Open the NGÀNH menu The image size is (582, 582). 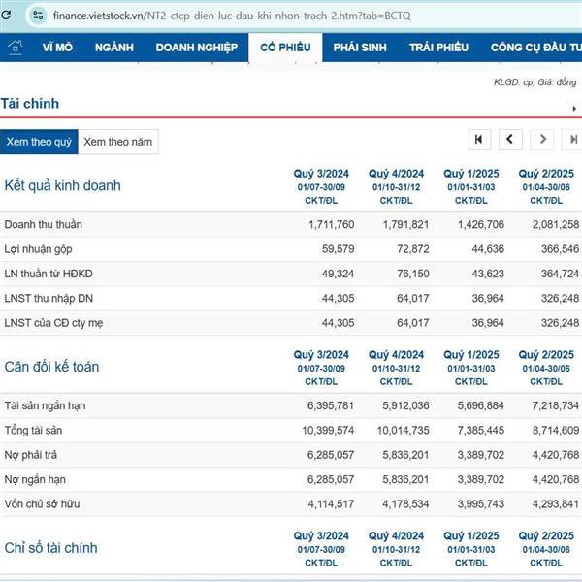tap(114, 48)
